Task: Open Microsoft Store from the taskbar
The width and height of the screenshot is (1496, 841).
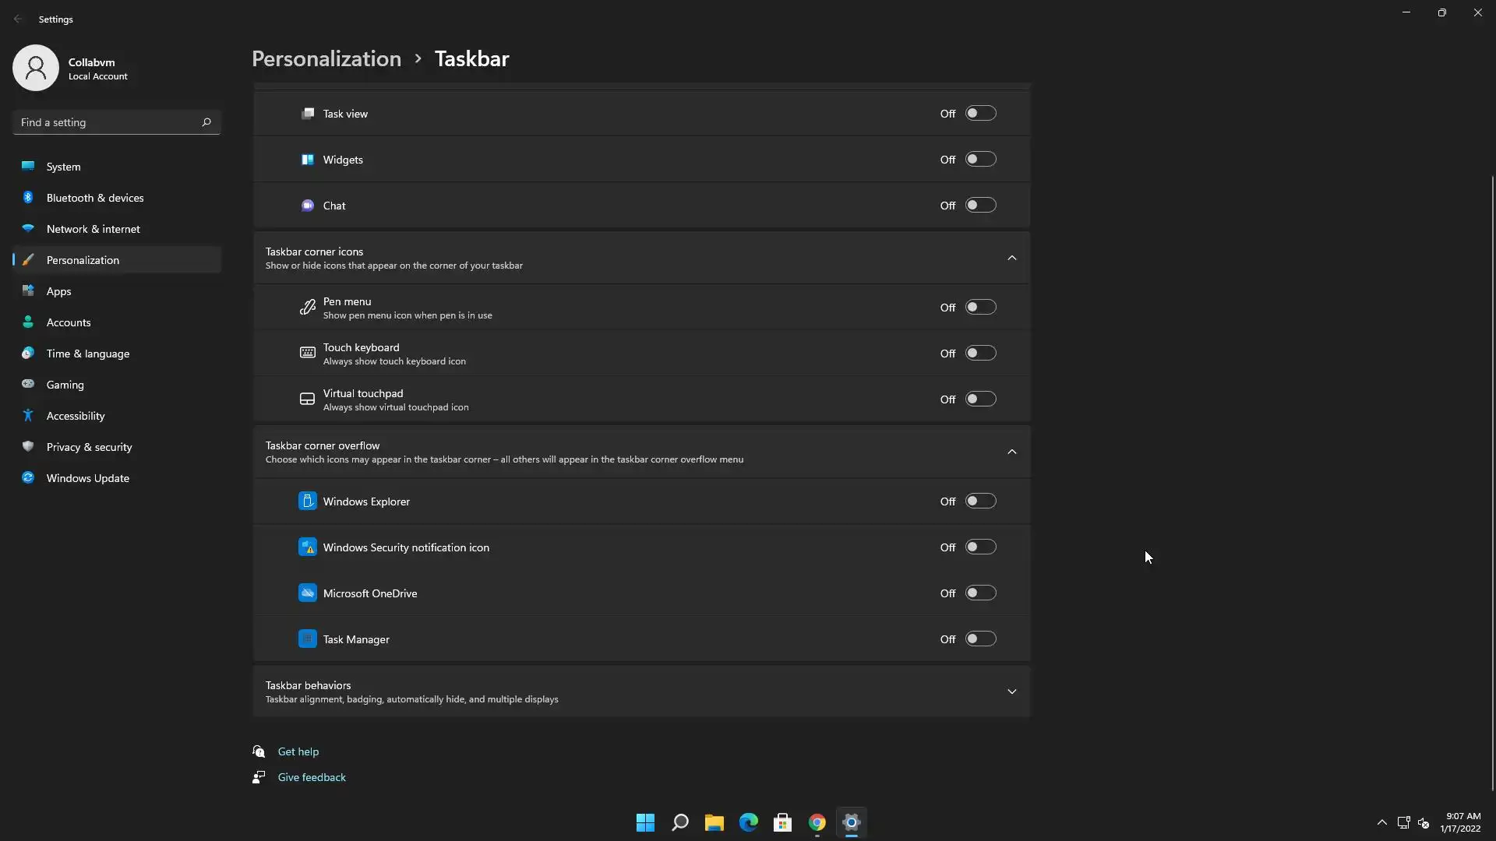Action: [782, 822]
